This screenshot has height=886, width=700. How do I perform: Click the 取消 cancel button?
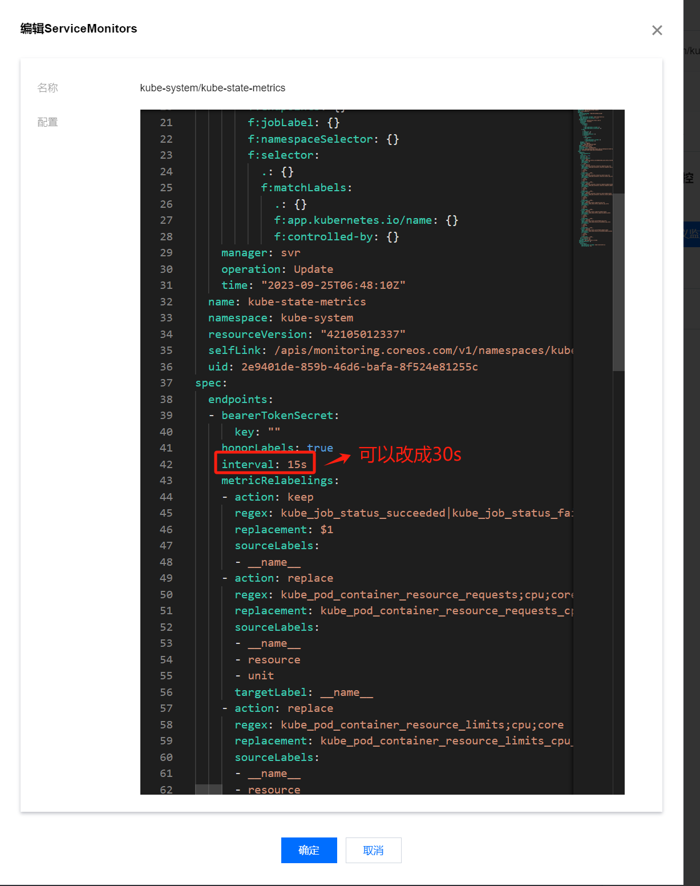tap(373, 850)
